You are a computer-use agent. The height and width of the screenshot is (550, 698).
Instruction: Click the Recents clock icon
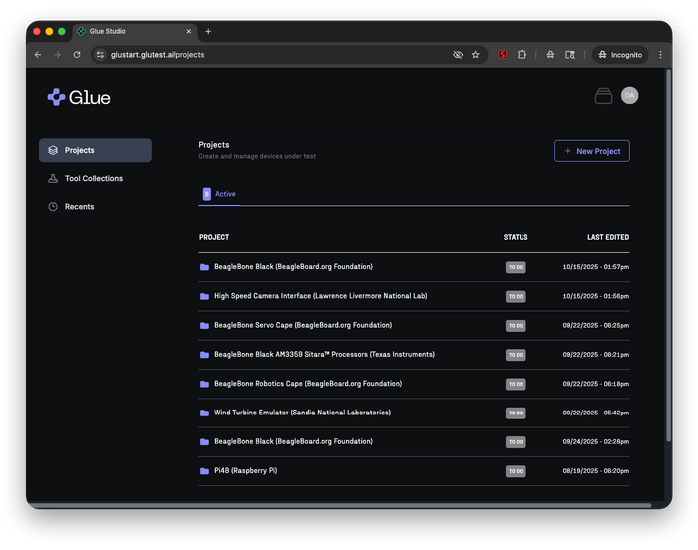(53, 207)
